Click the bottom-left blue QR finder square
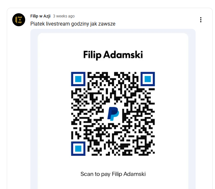 pos(78,149)
